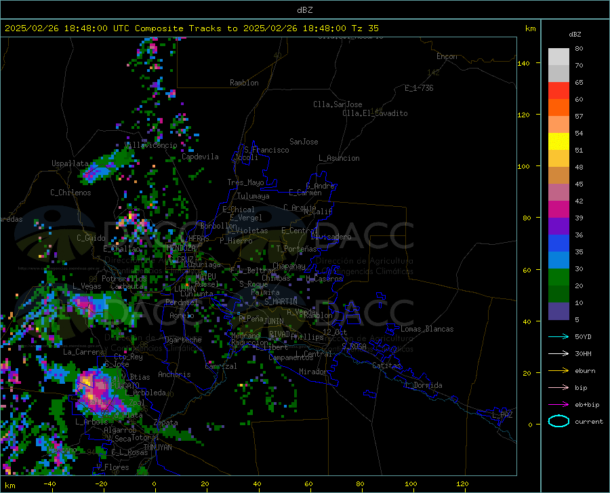This screenshot has height=493, width=610.
Task: Click the cyan 'current' ellipse legend icon
Action: tap(558, 421)
